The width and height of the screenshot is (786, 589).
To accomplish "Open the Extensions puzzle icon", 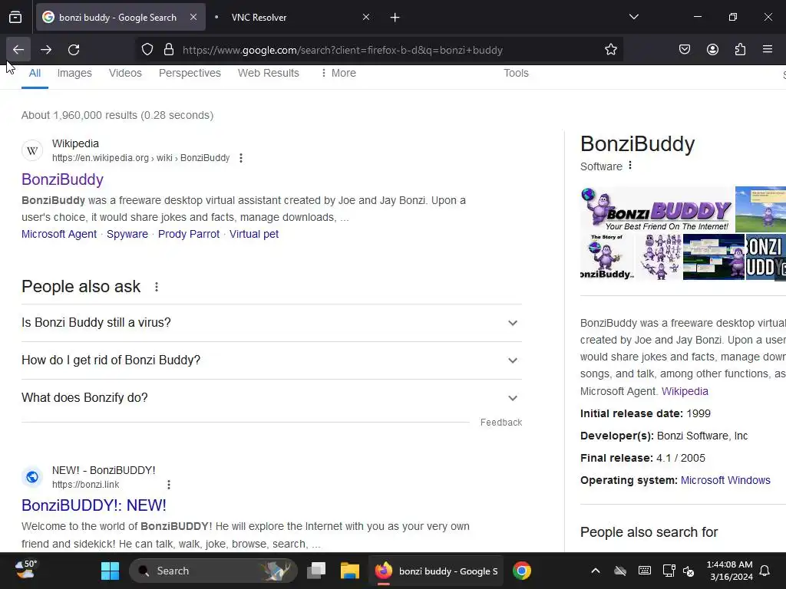I will [740, 50].
